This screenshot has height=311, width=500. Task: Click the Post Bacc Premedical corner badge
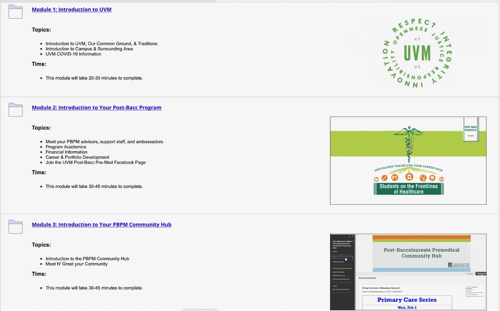tap(471, 129)
